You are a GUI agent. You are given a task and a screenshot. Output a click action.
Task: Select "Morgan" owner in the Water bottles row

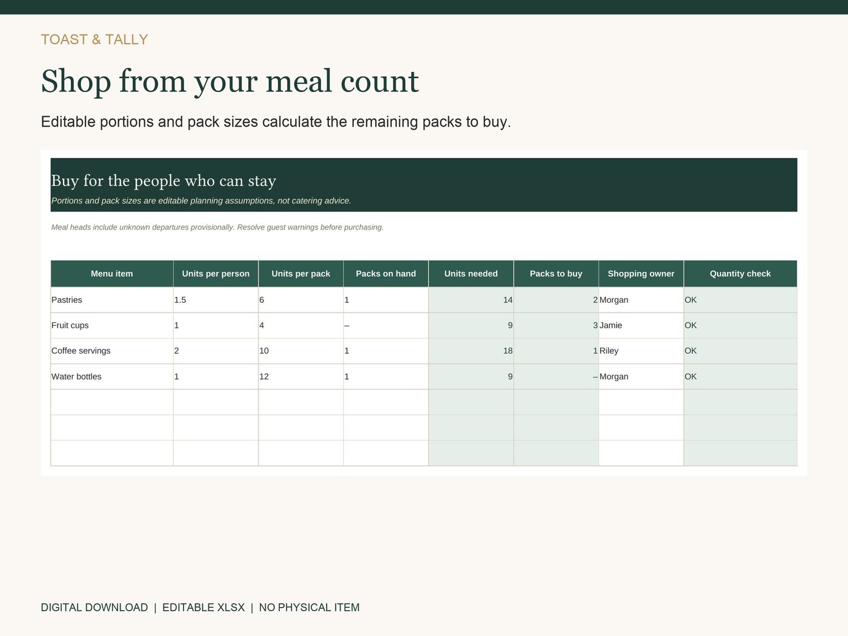point(641,377)
